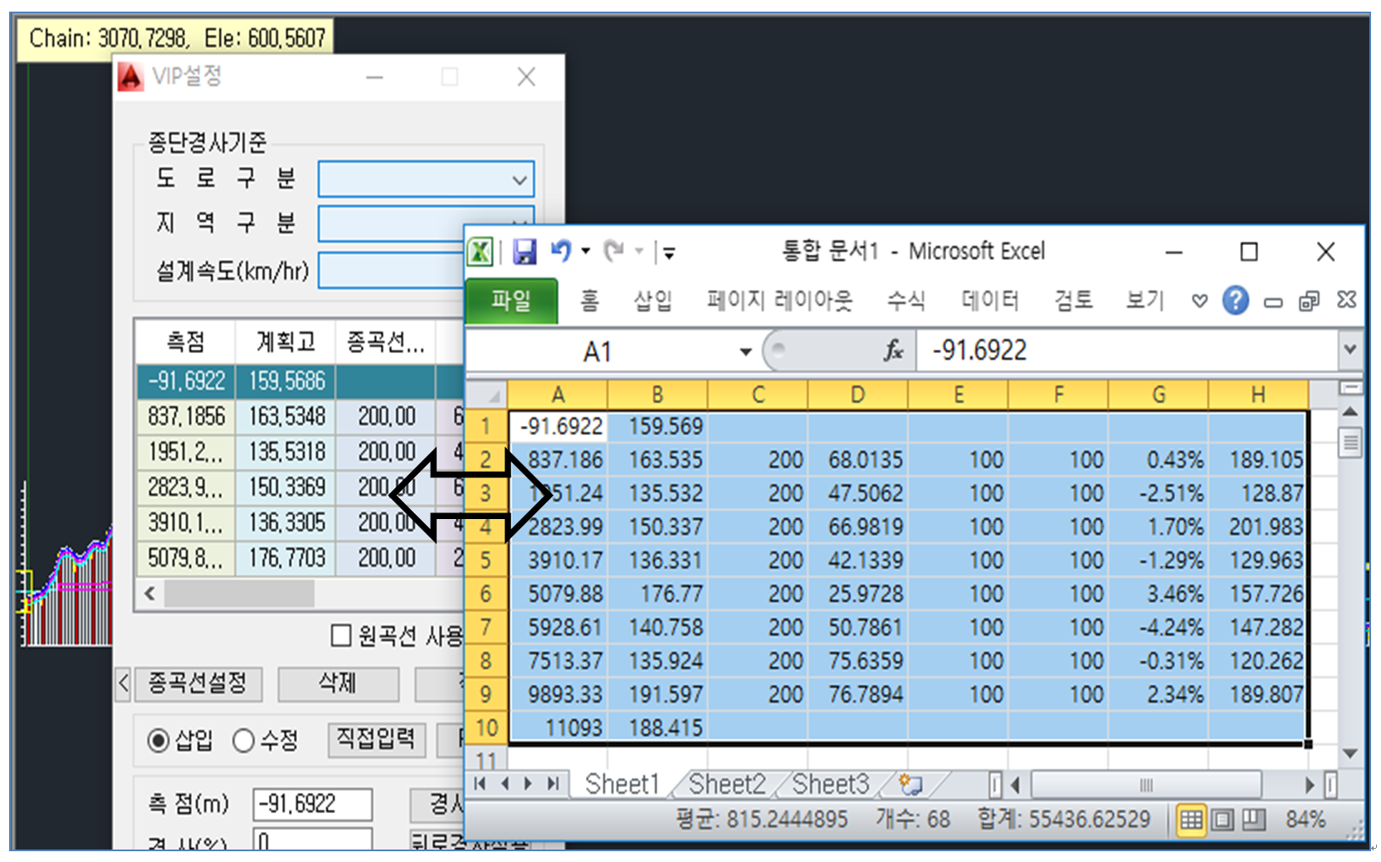
Task: Click the 종곡선설정 button
Action: [x=198, y=683]
